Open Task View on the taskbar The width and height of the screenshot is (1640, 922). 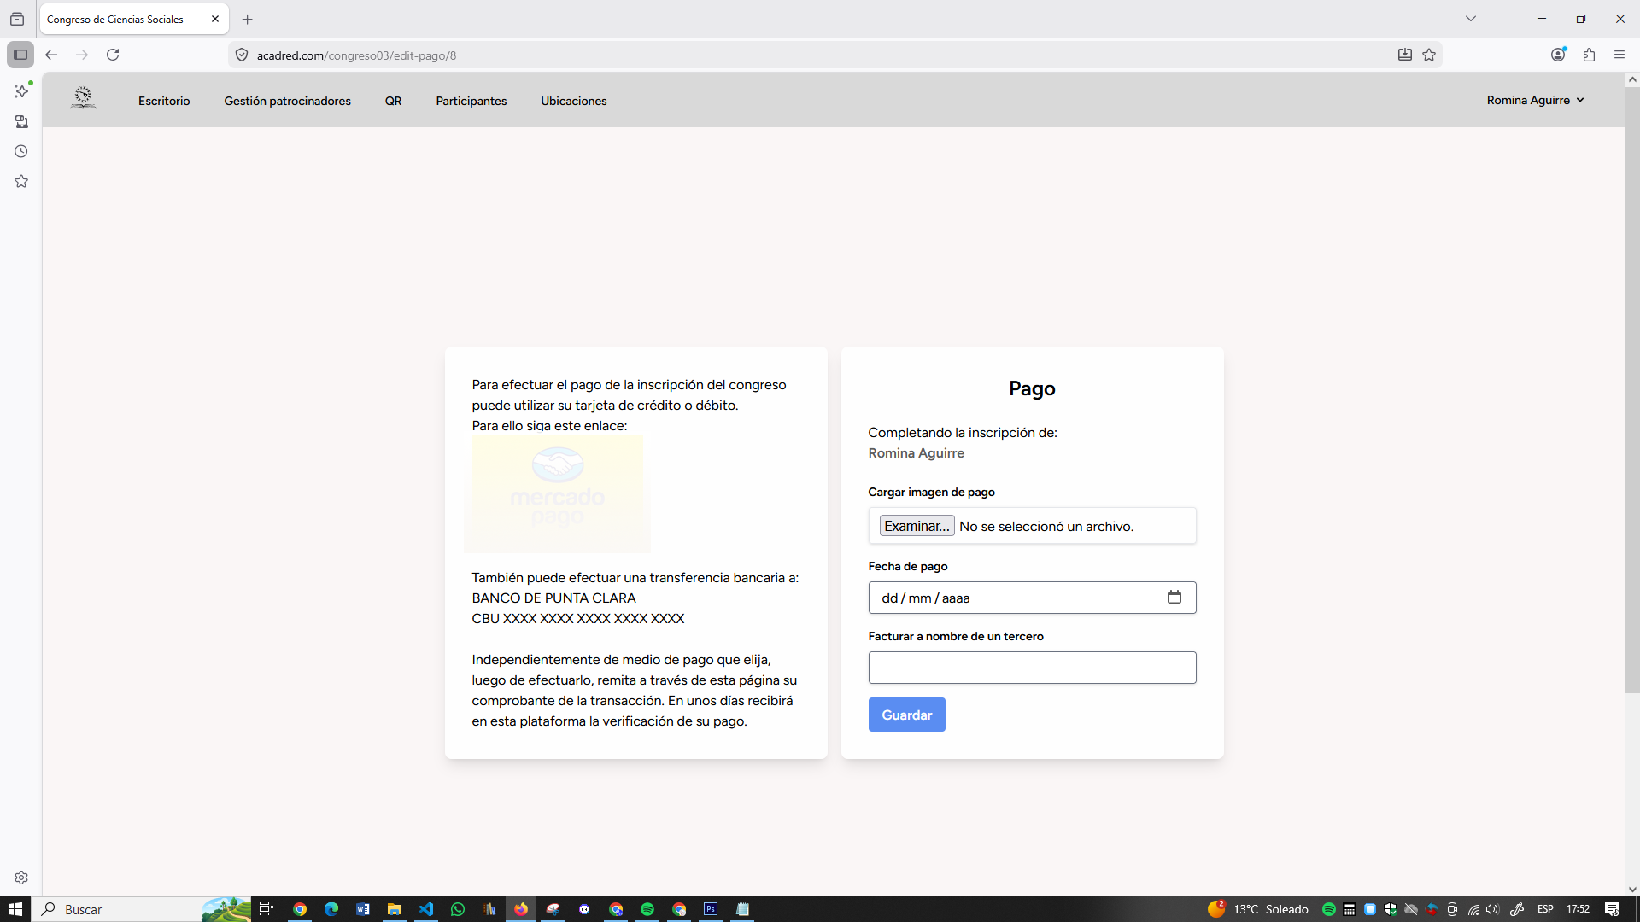click(266, 909)
